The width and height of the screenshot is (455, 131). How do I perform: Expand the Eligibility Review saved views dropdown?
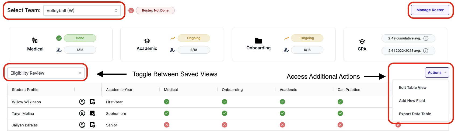[x=46, y=73]
